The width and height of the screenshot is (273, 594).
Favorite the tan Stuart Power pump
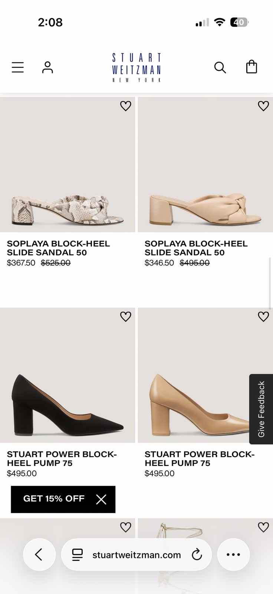click(263, 317)
